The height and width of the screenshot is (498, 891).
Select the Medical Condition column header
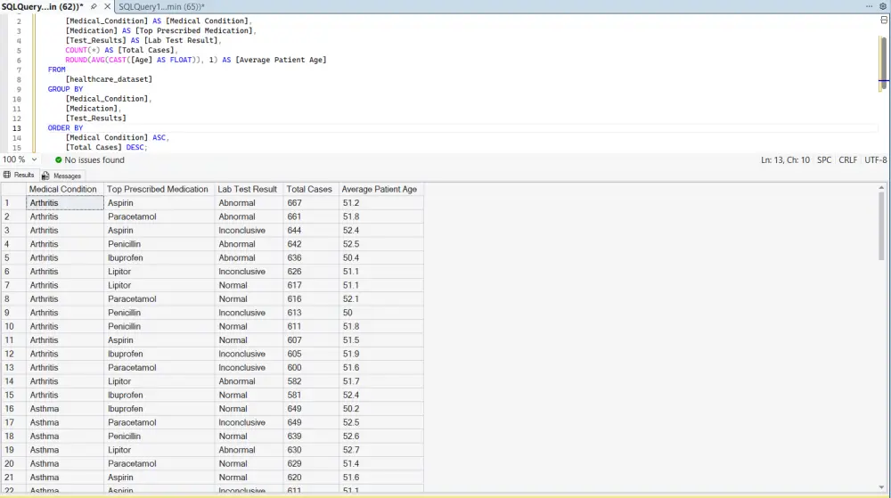[x=65, y=189]
